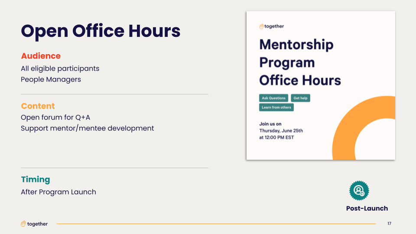
Task: Click the Get help tag
Action: coord(300,98)
